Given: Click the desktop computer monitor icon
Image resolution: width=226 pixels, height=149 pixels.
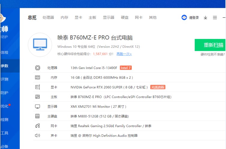Looking at the screenshot, I should click(40, 45).
